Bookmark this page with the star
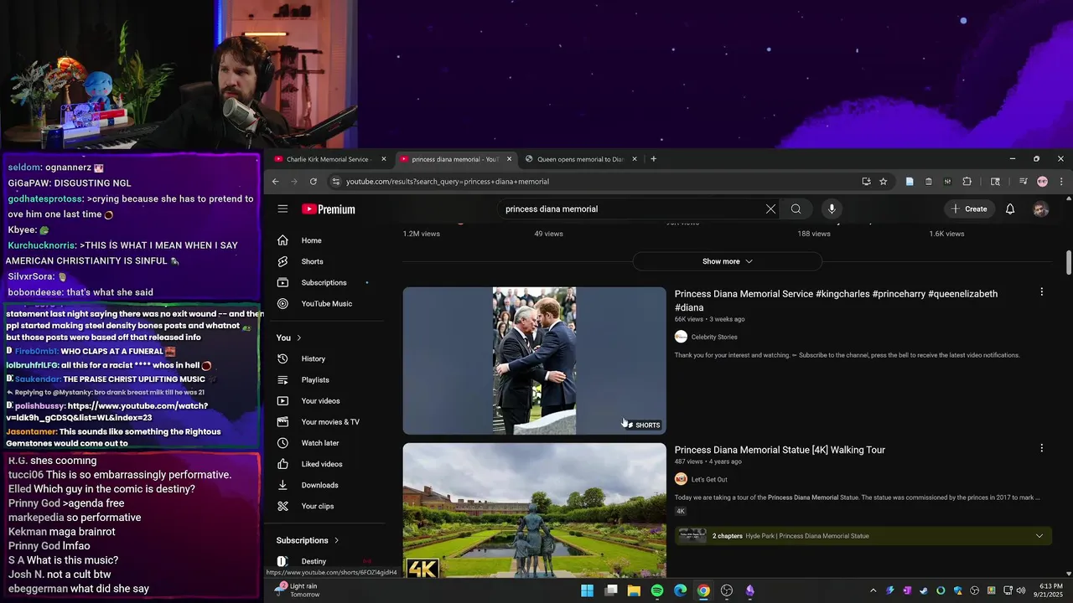The height and width of the screenshot is (603, 1073). click(x=883, y=181)
